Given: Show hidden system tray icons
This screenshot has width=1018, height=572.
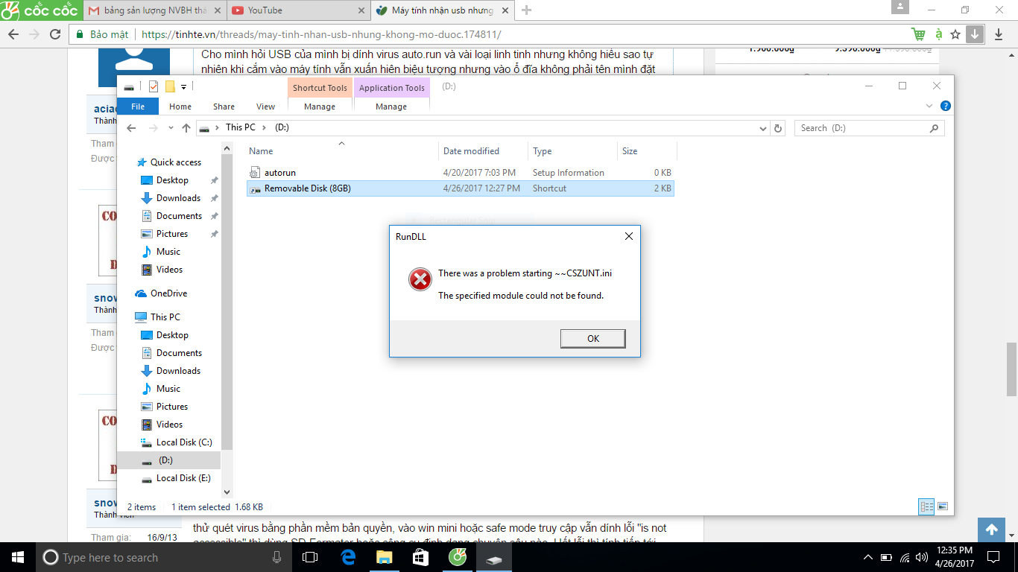Looking at the screenshot, I should point(867,557).
